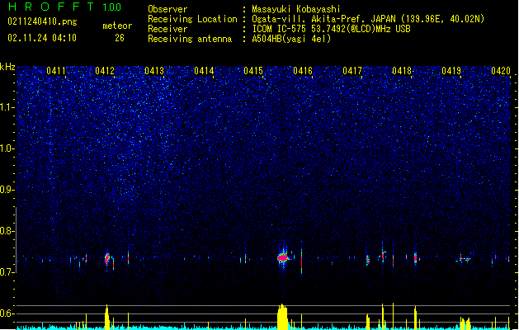This screenshot has height=330, width=519.
Task: Click the meteor count value 26
Action: [120, 38]
